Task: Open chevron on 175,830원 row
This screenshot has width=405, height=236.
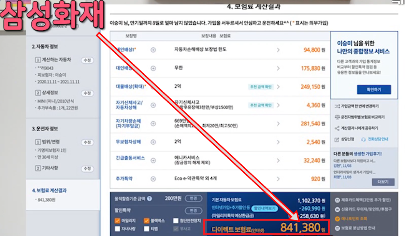Action: [x=278, y=68]
